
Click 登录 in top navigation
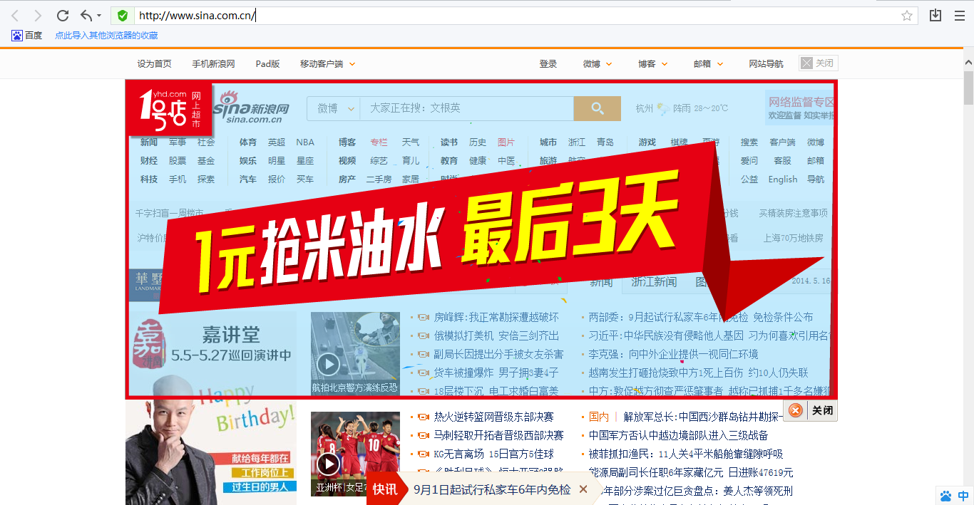click(548, 63)
